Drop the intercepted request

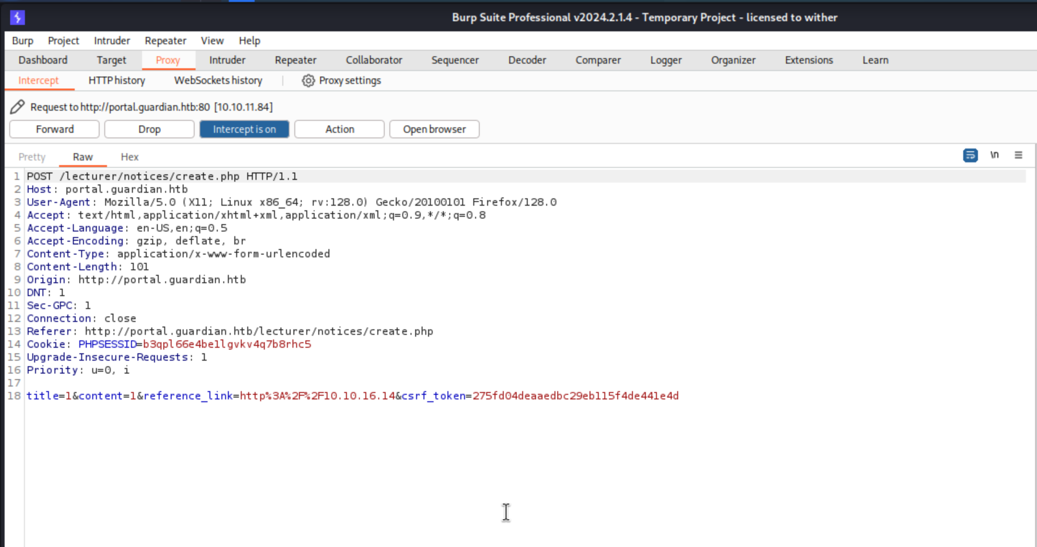[149, 129]
